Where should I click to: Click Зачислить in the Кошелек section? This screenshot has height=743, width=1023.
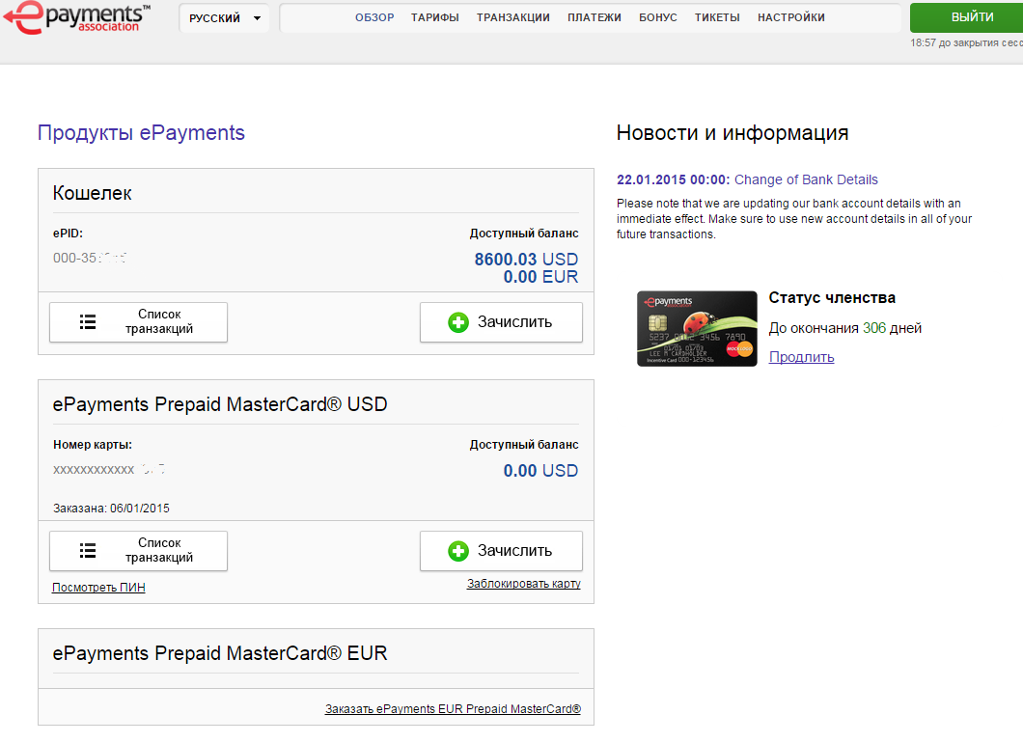(x=501, y=321)
